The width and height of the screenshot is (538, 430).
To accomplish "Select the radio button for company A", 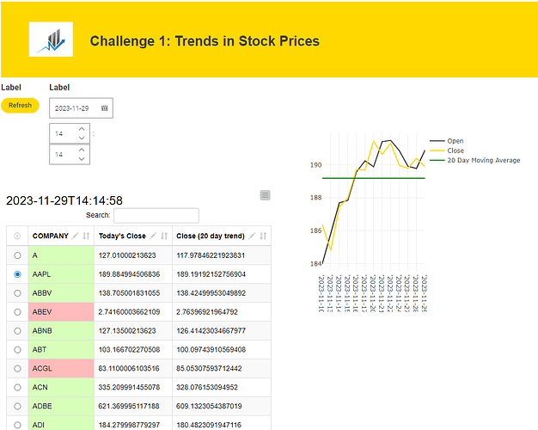I will point(17,255).
